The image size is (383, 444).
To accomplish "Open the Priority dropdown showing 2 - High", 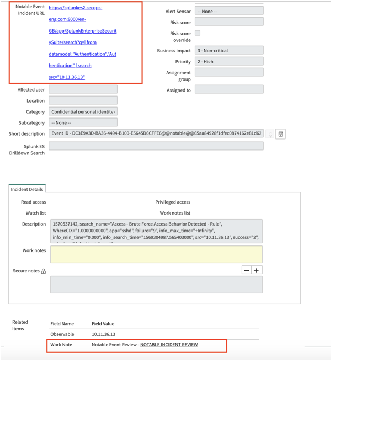I will [x=229, y=61].
